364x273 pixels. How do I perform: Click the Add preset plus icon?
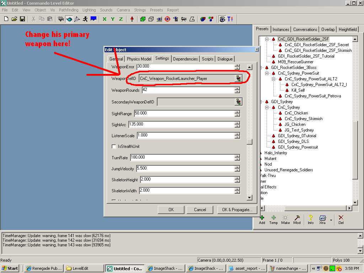point(262,220)
